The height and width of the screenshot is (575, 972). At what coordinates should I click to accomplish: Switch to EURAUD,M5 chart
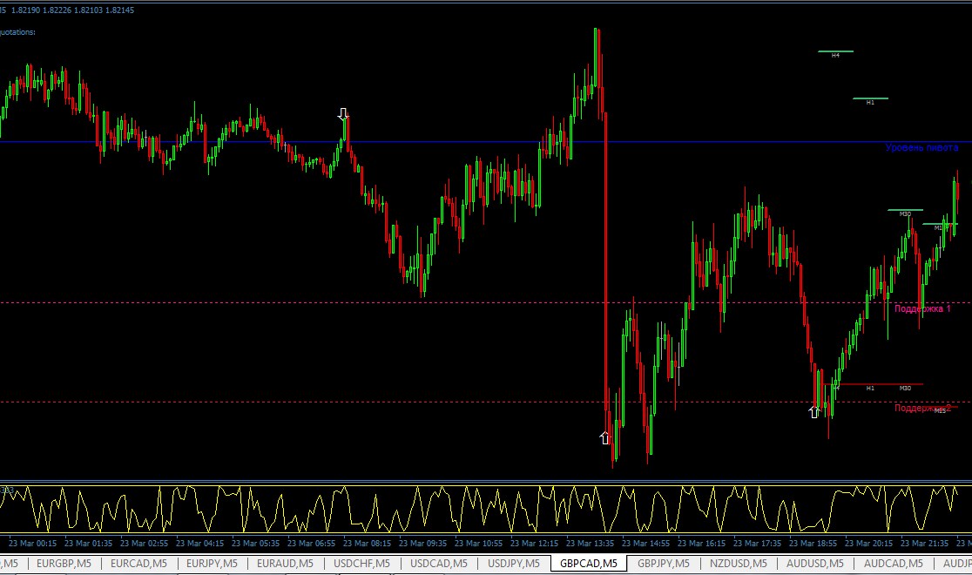(285, 563)
